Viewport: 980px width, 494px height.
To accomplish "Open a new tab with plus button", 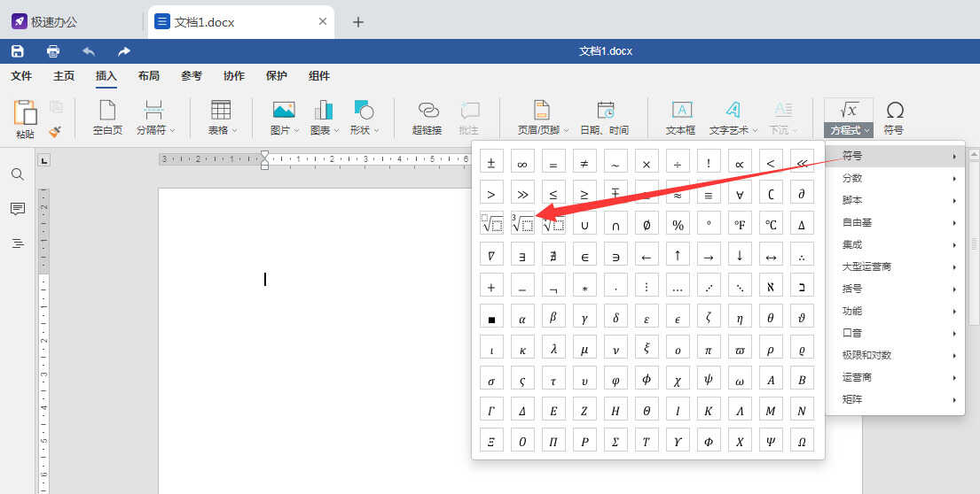I will click(357, 22).
